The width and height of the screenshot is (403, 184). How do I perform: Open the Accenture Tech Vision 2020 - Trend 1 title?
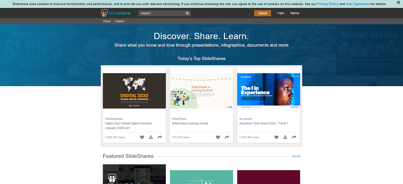point(264,124)
